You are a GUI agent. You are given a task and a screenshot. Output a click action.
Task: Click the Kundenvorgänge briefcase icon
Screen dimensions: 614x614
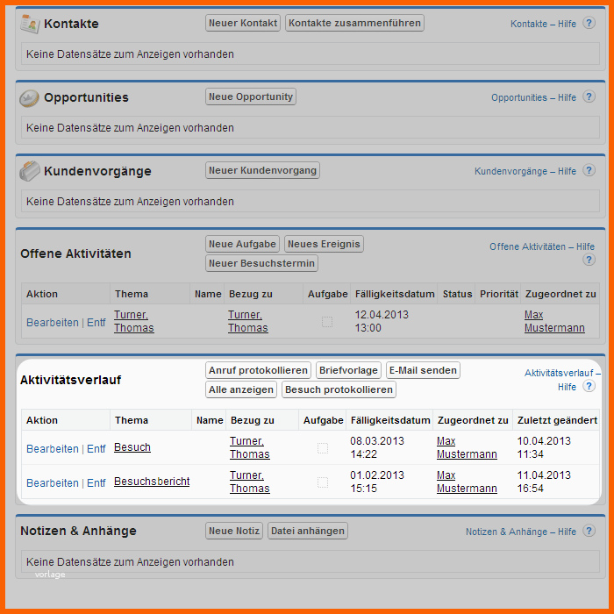pyautogui.click(x=30, y=171)
